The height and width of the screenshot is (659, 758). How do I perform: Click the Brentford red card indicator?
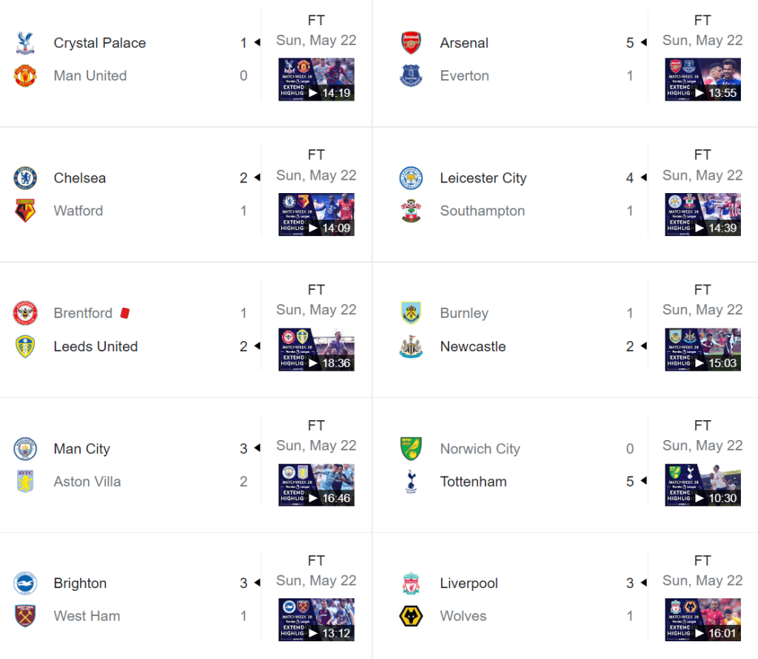124,313
